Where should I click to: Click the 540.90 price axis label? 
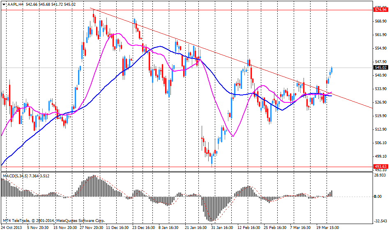pos(381,75)
